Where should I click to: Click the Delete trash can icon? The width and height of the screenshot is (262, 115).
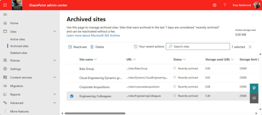pyautogui.click(x=92, y=47)
